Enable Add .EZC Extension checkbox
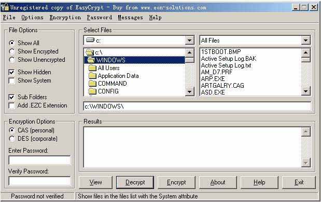Viewport: 321px width, 202px height. coord(12,105)
